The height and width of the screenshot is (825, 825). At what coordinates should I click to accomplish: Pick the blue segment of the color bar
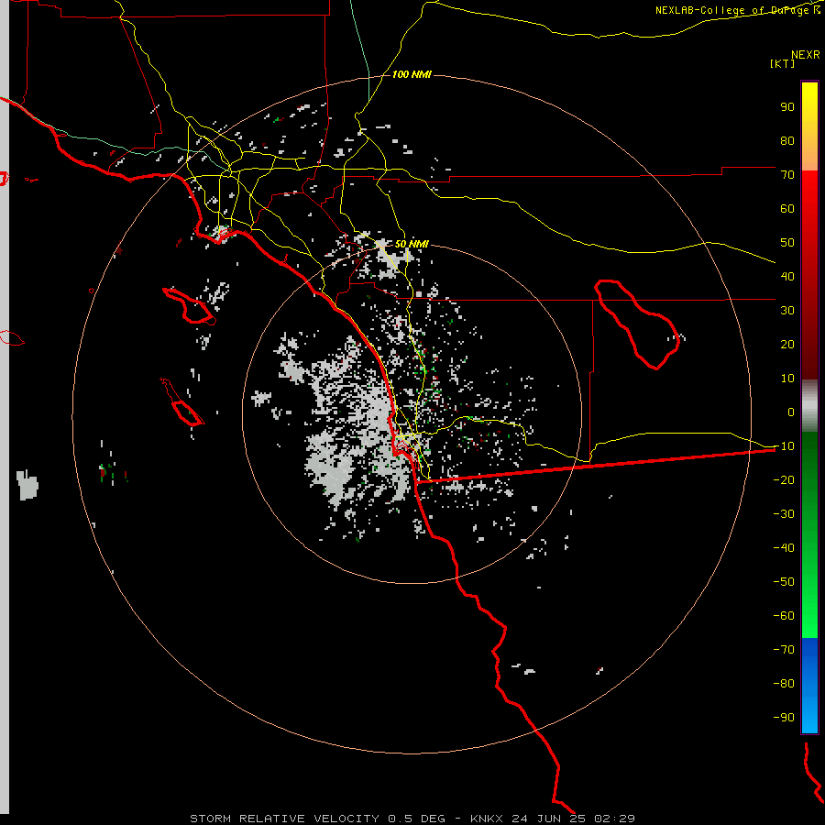809,685
